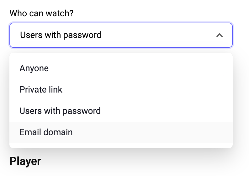The image size is (249, 176).
Task: Click the chevron-up arrow in the dropdown
Action: pyautogui.click(x=220, y=35)
